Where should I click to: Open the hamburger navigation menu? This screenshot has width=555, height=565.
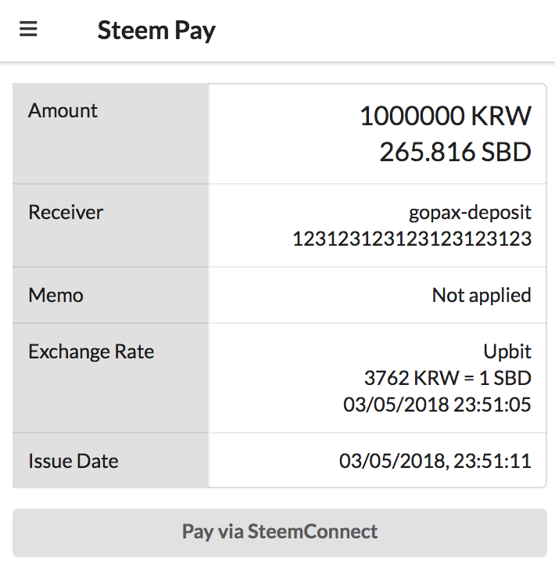tap(29, 30)
